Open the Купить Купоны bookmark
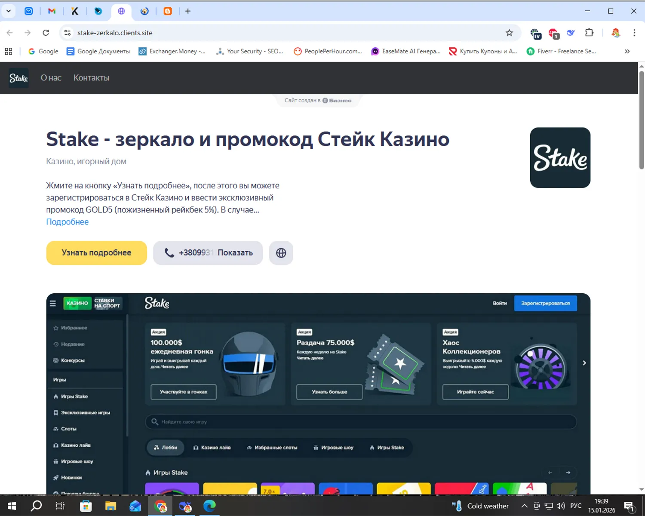The height and width of the screenshot is (516, 645). pos(483,52)
